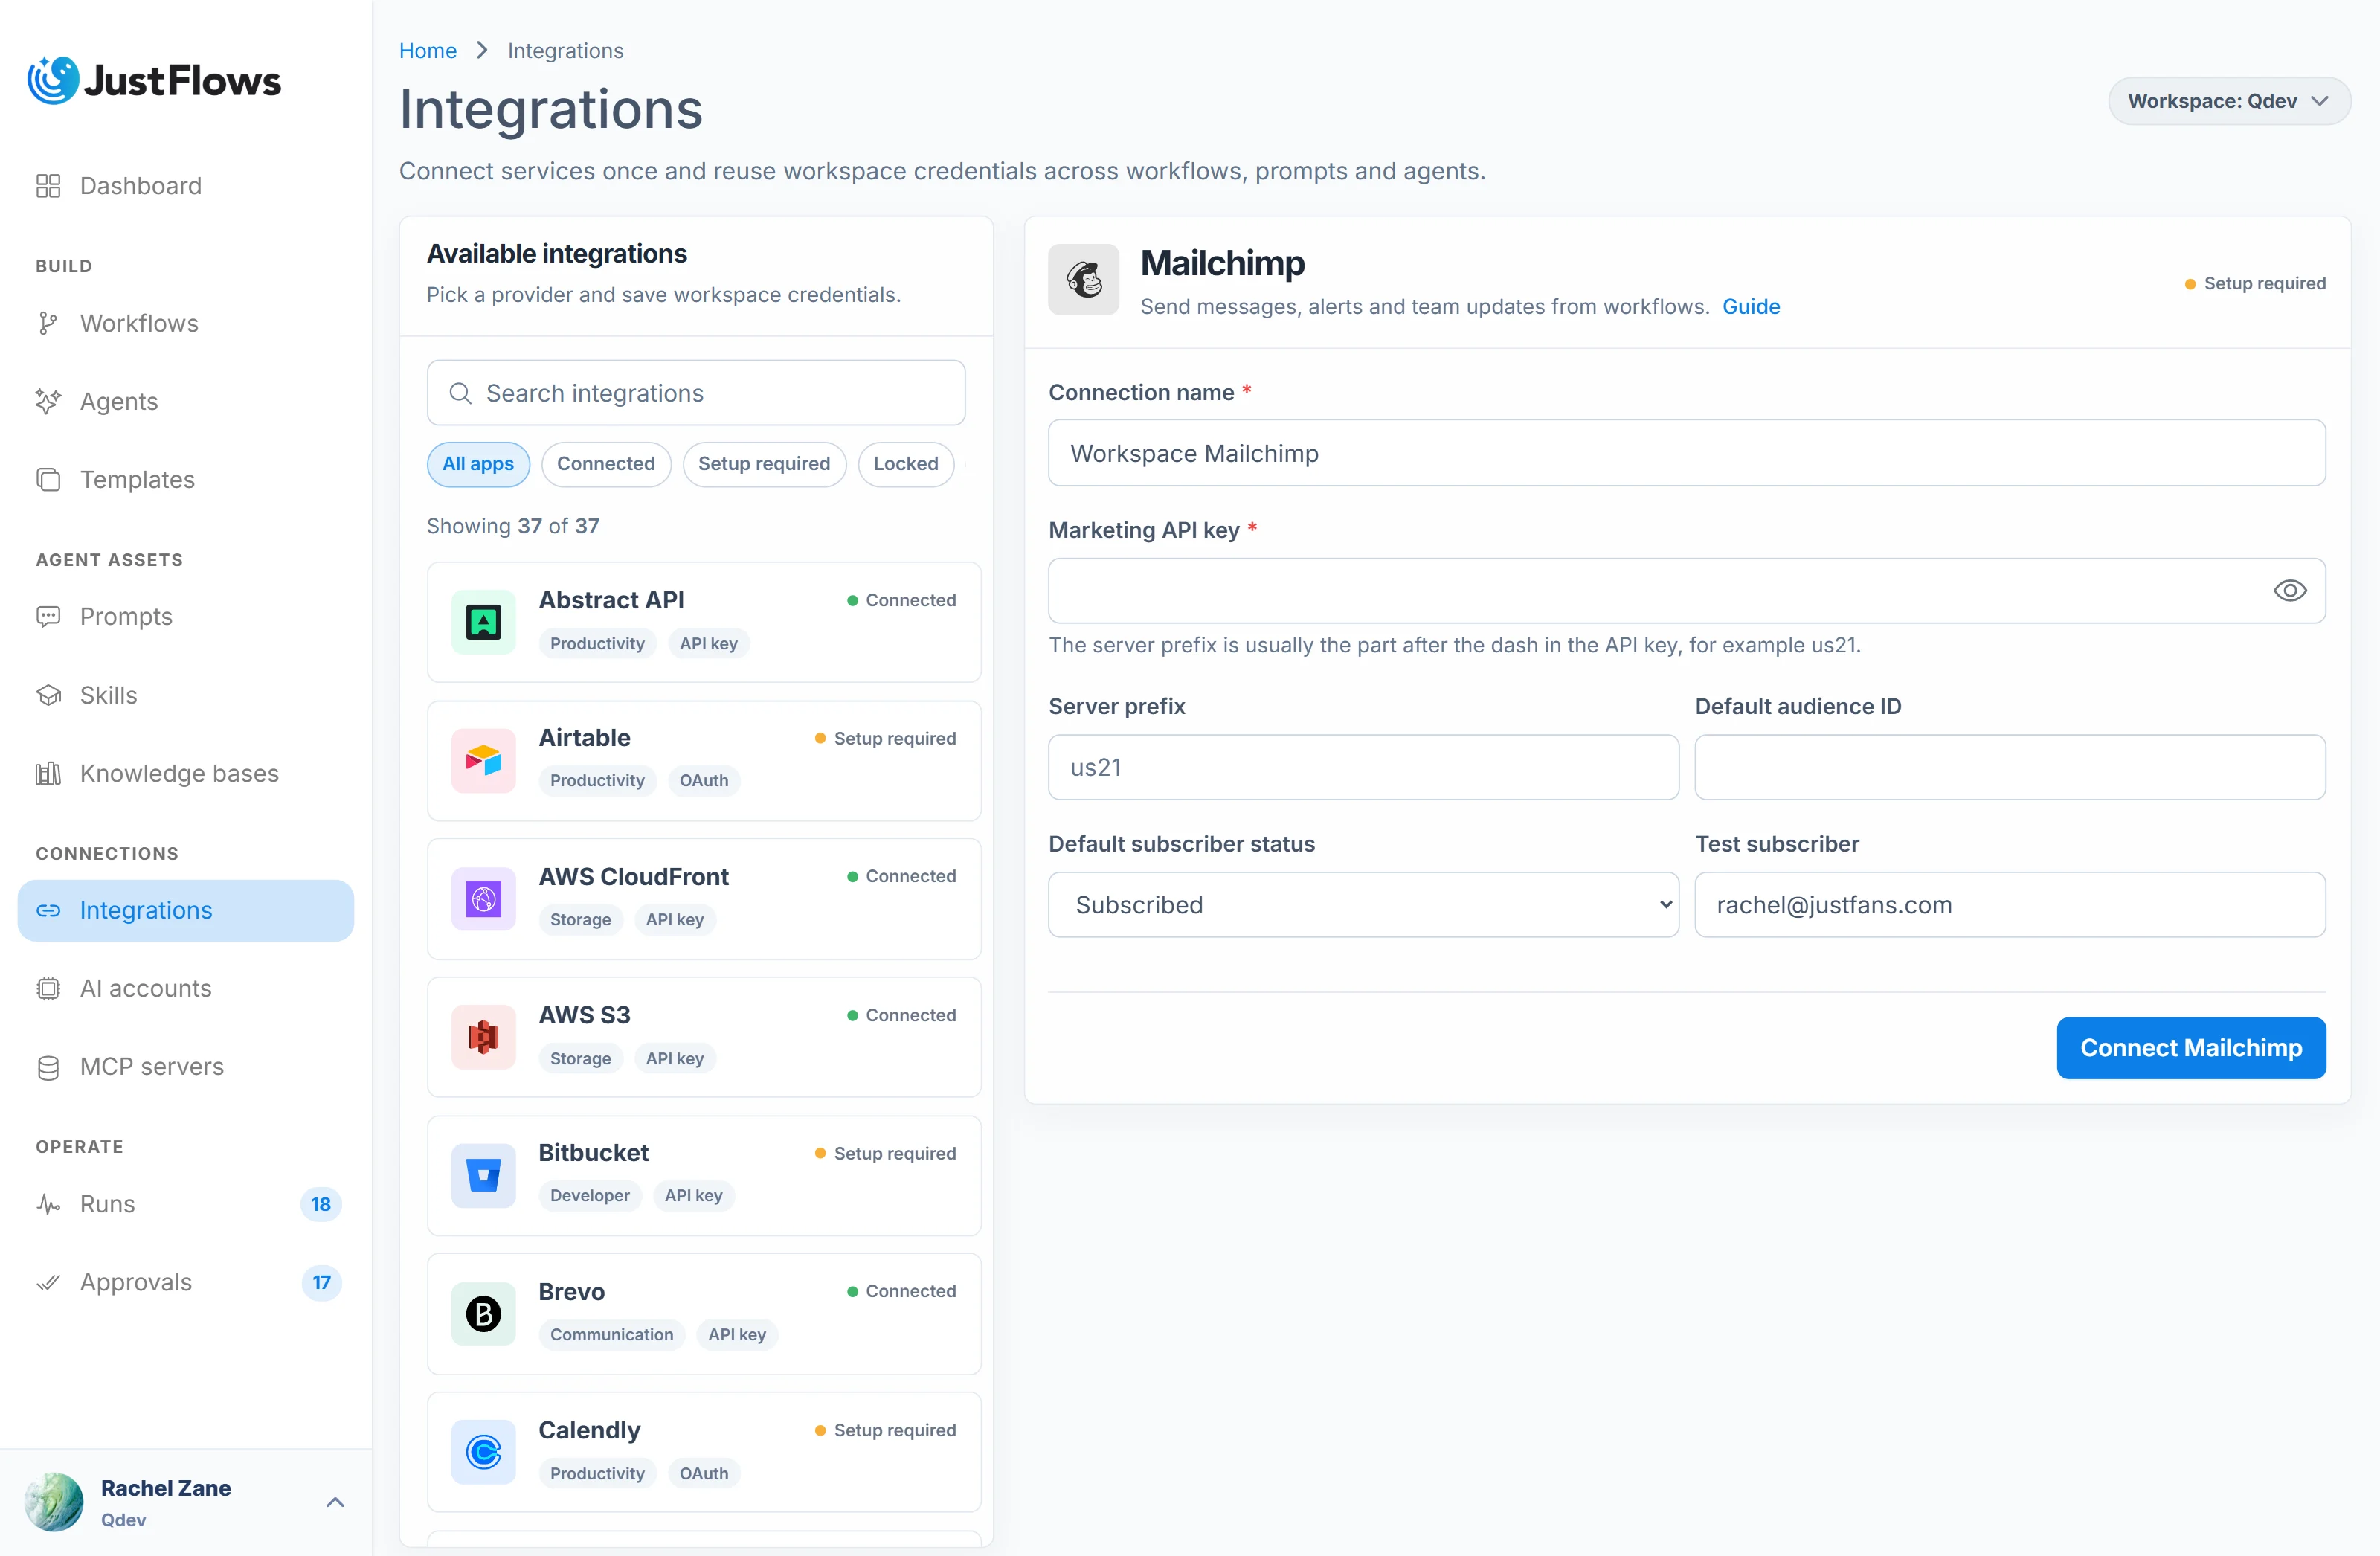The height and width of the screenshot is (1556, 2380).
Task: Select the All apps filter
Action: pyautogui.click(x=478, y=464)
